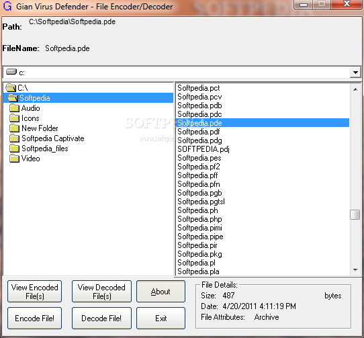Click the open Softpedia folder icon
Viewport: 364px width, 338px height.
point(13,98)
